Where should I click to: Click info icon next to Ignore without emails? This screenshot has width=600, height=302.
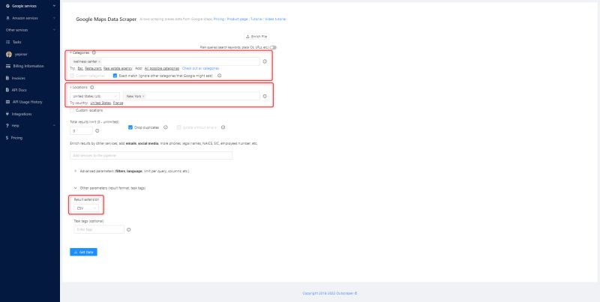pyautogui.click(x=223, y=127)
